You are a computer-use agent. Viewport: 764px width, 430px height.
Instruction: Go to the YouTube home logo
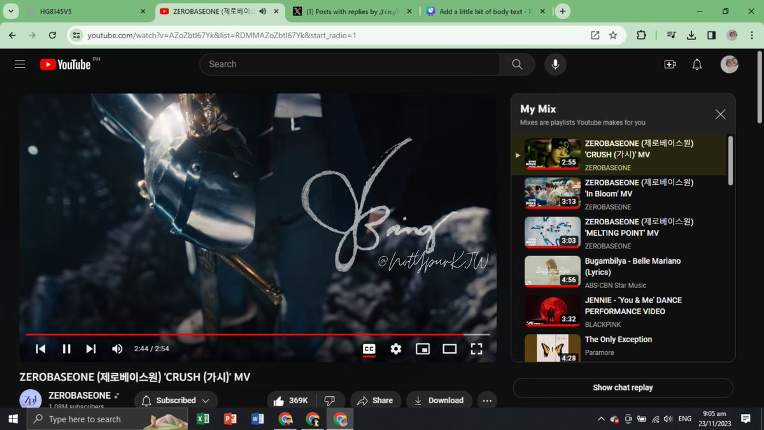point(65,64)
